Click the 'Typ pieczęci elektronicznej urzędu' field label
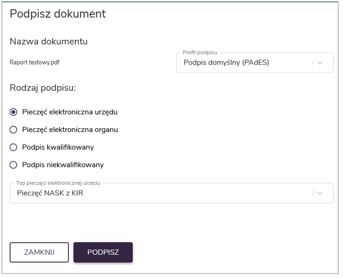 58,183
